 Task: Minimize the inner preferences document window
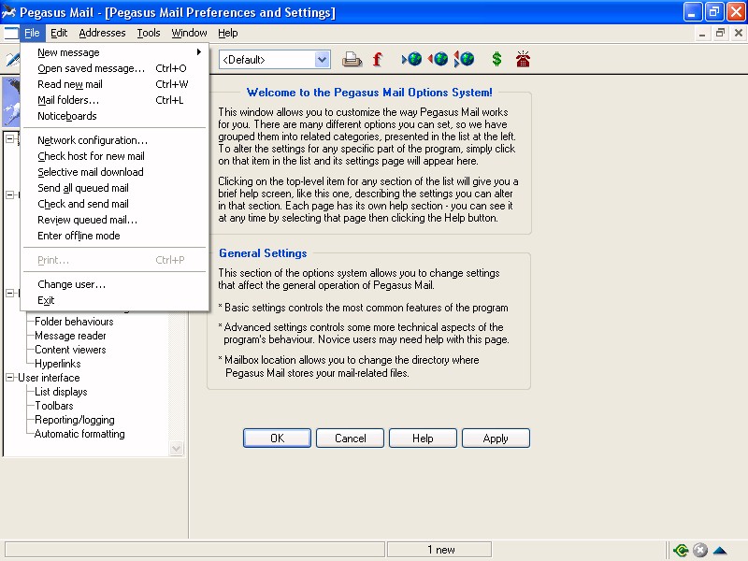click(702, 33)
